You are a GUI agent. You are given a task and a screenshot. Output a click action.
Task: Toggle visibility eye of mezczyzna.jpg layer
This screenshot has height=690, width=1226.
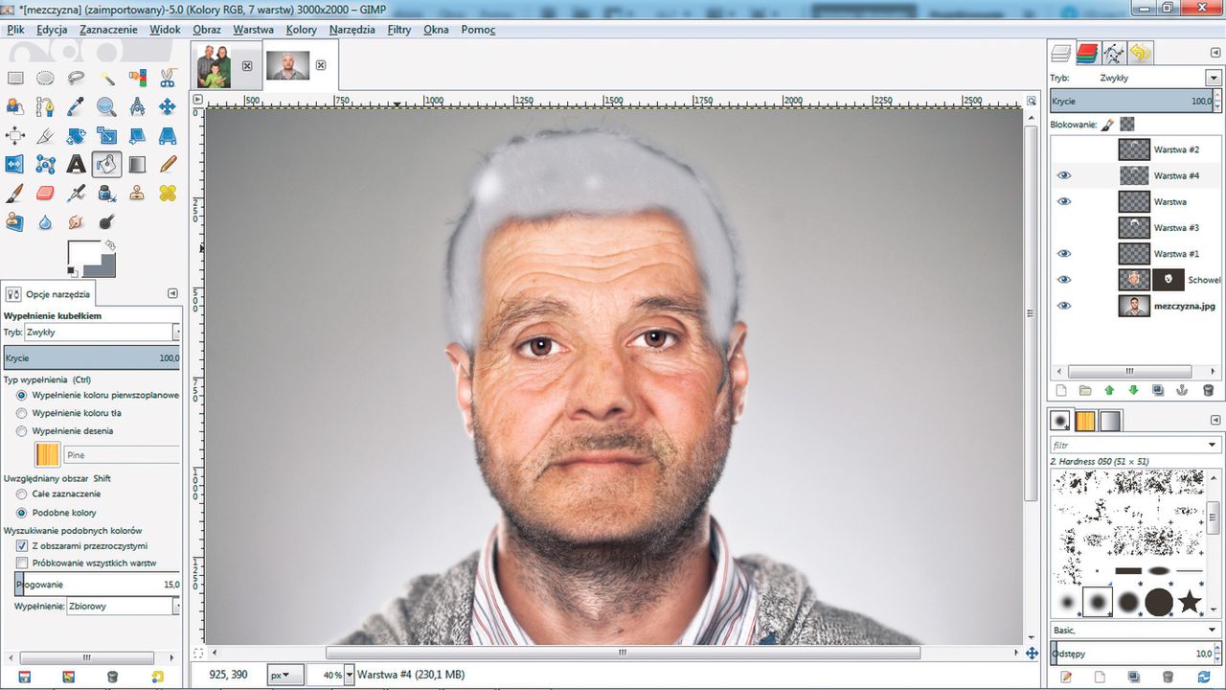coord(1063,306)
